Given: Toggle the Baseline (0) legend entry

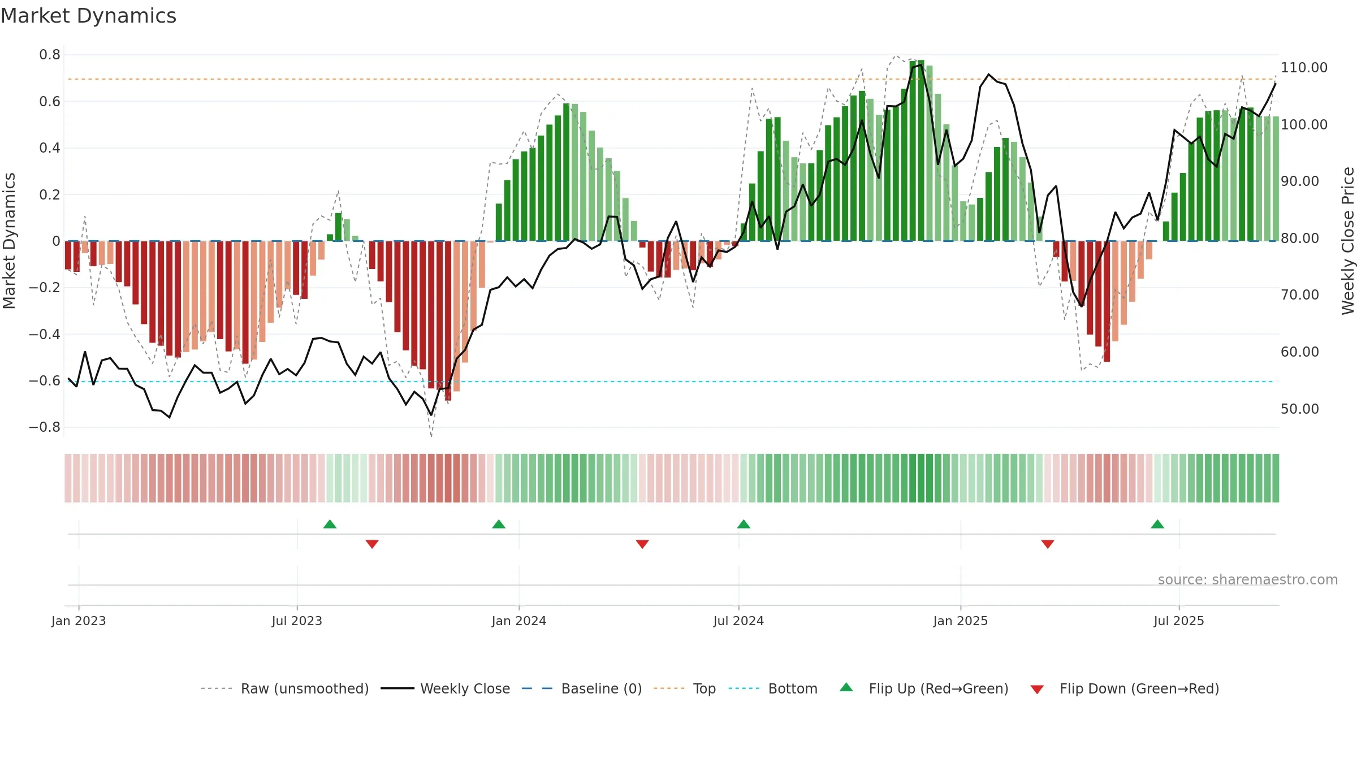Looking at the screenshot, I should pos(581,688).
